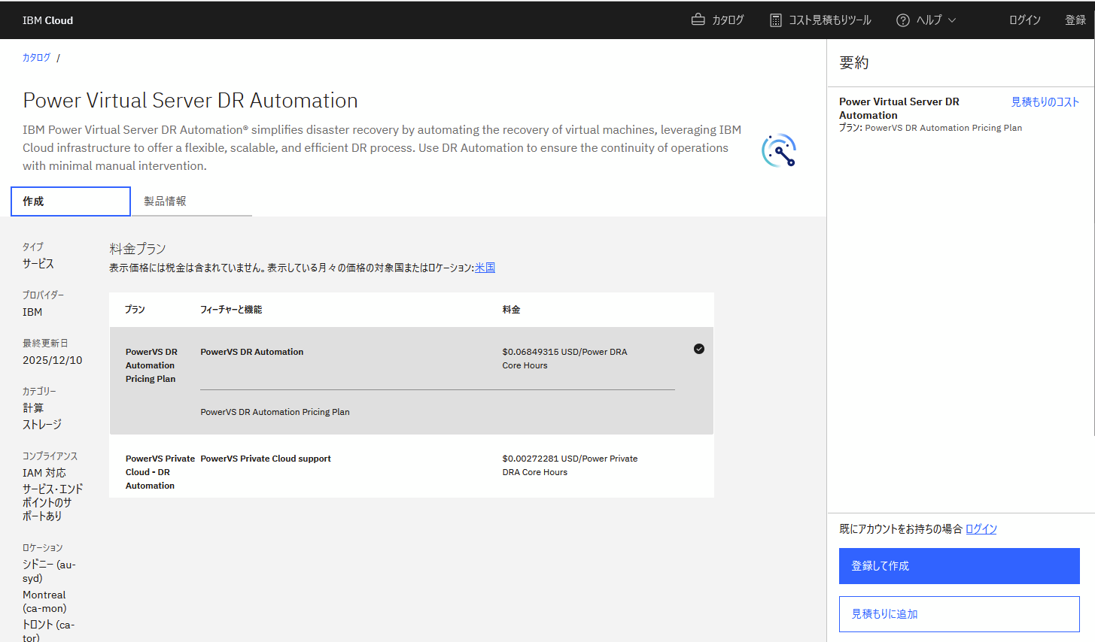This screenshot has width=1095, height=642.
Task: Click the 計算 category entry
Action: coord(33,408)
